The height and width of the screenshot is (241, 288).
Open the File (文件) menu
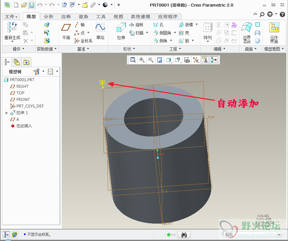(11, 17)
